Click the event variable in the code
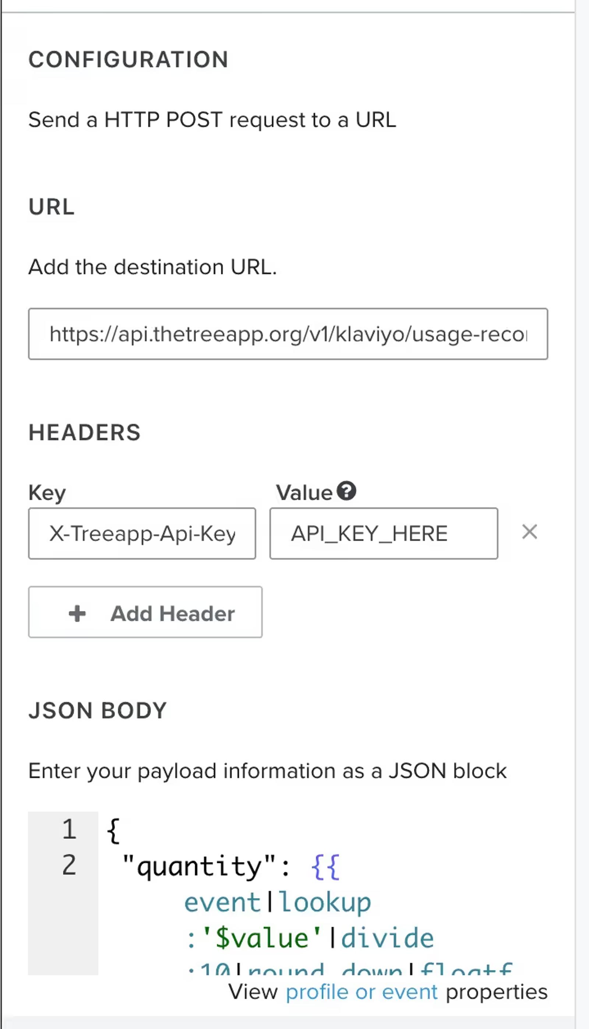 [x=222, y=902]
